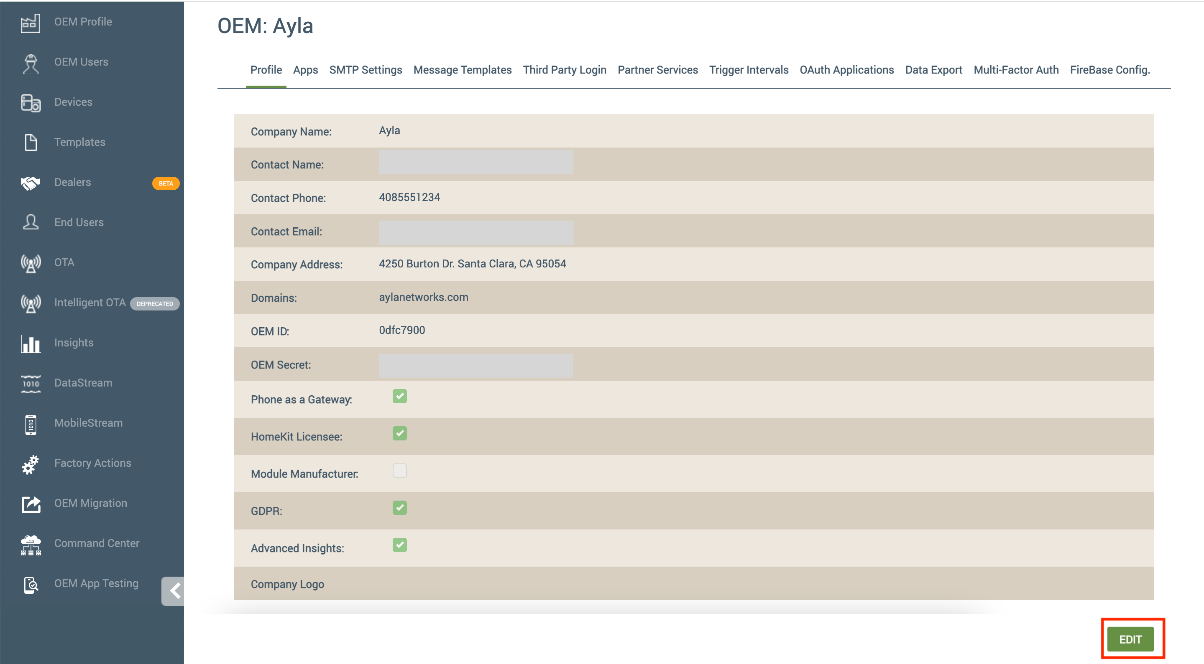Click the DEPRECATED badge on Intelligent OTA

[x=155, y=303]
